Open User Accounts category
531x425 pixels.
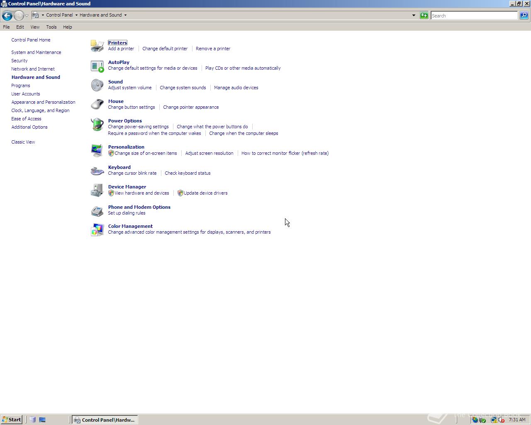point(25,94)
